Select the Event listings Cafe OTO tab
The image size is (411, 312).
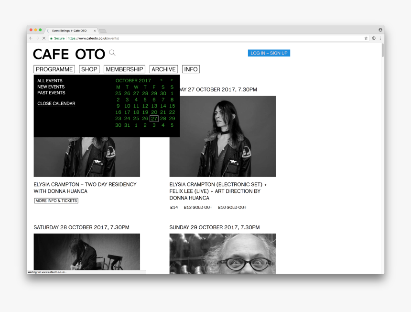click(x=69, y=31)
